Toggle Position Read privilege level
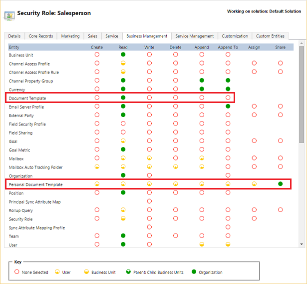307x284 pixels. click(123, 193)
